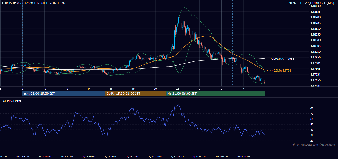The height and width of the screenshot is (159, 338).
Task: Click the HistData.com data source credit
Action: 314,145
